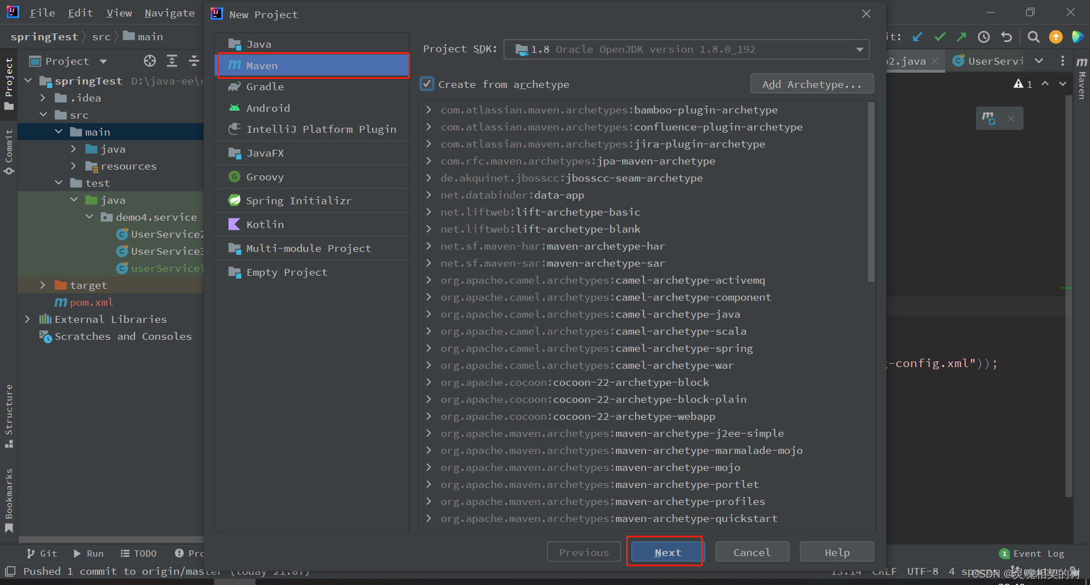This screenshot has height=585, width=1090.
Task: Click UTF-8 encoding in status bar
Action: (923, 571)
